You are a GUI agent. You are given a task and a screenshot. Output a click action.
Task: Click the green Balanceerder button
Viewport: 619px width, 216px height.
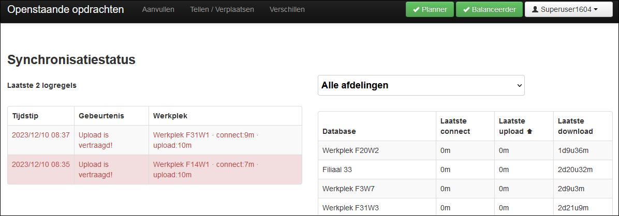coord(490,9)
